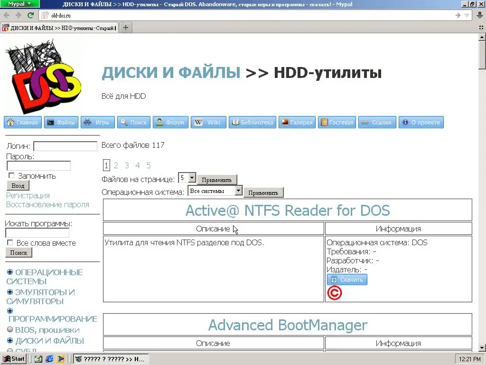
Task: Select the ДИСКИ И ФАЙЛЫ browser tab
Action: 59,28
